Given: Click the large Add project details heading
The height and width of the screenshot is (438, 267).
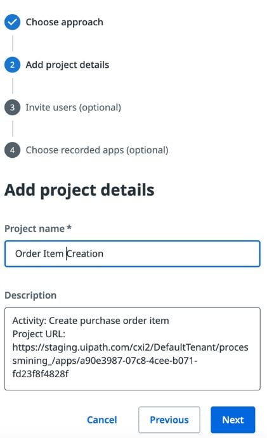Looking at the screenshot, I should coord(79,190).
